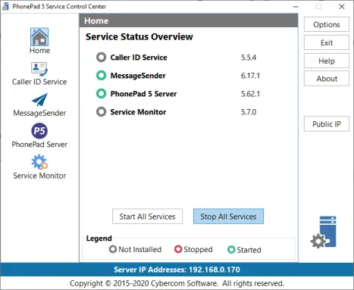Select the Caller ID Service sidebar icon
The width and height of the screenshot is (354, 290).
tap(39, 69)
